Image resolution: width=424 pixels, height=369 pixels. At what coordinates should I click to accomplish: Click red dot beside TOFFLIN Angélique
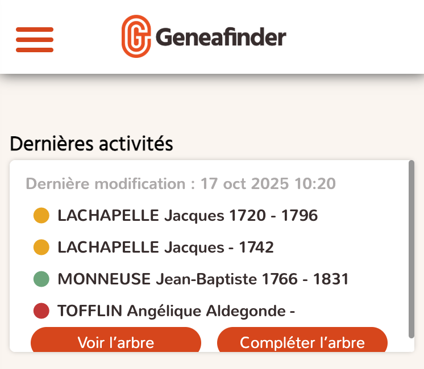tap(41, 311)
